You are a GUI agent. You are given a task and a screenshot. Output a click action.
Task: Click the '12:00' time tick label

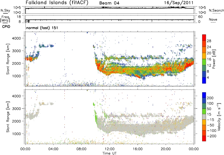pyautogui.click(x=109, y=149)
